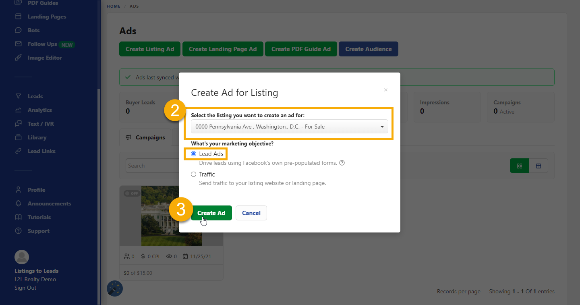
Task: Select the Traffic marketing objective
Action: 195,174
